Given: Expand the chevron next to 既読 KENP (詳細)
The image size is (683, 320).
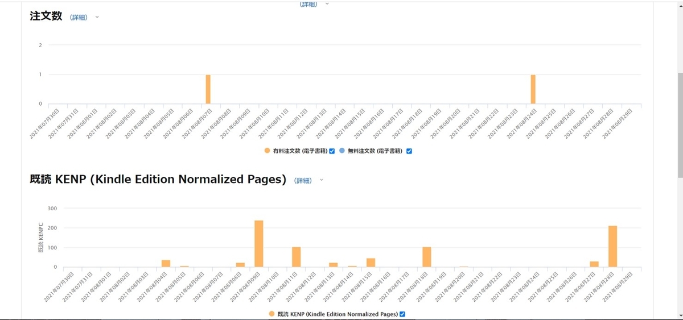Looking at the screenshot, I should [x=321, y=180].
